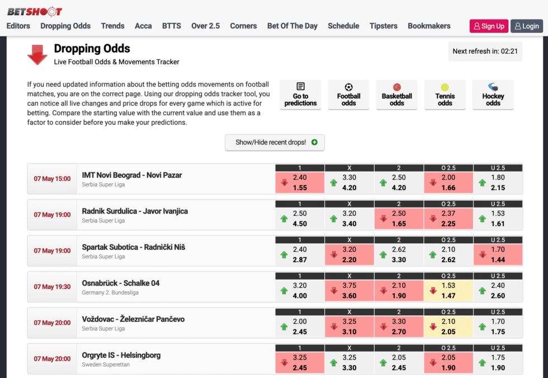
Task: Click the BetShoot logo
Action: [34, 11]
